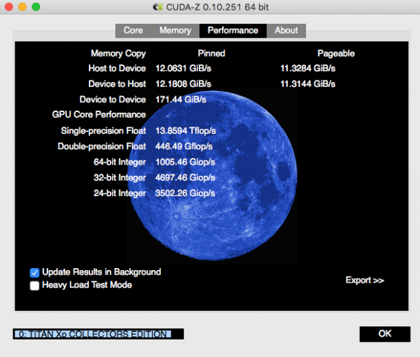The image size is (420, 357).
Task: Click the Pageable column header
Action: (336, 53)
